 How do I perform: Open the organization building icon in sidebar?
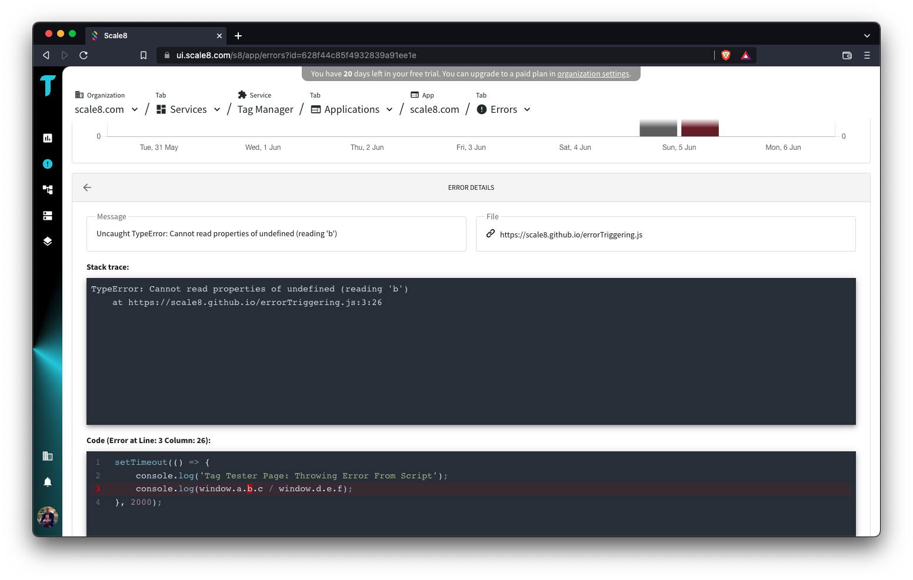click(48, 456)
